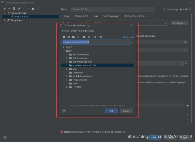Click the Home directory icon in file chooser
This screenshot has width=195, height=142.
(x=64, y=37)
